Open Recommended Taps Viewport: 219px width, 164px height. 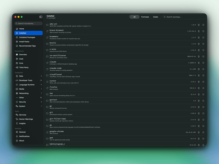[x=28, y=46]
